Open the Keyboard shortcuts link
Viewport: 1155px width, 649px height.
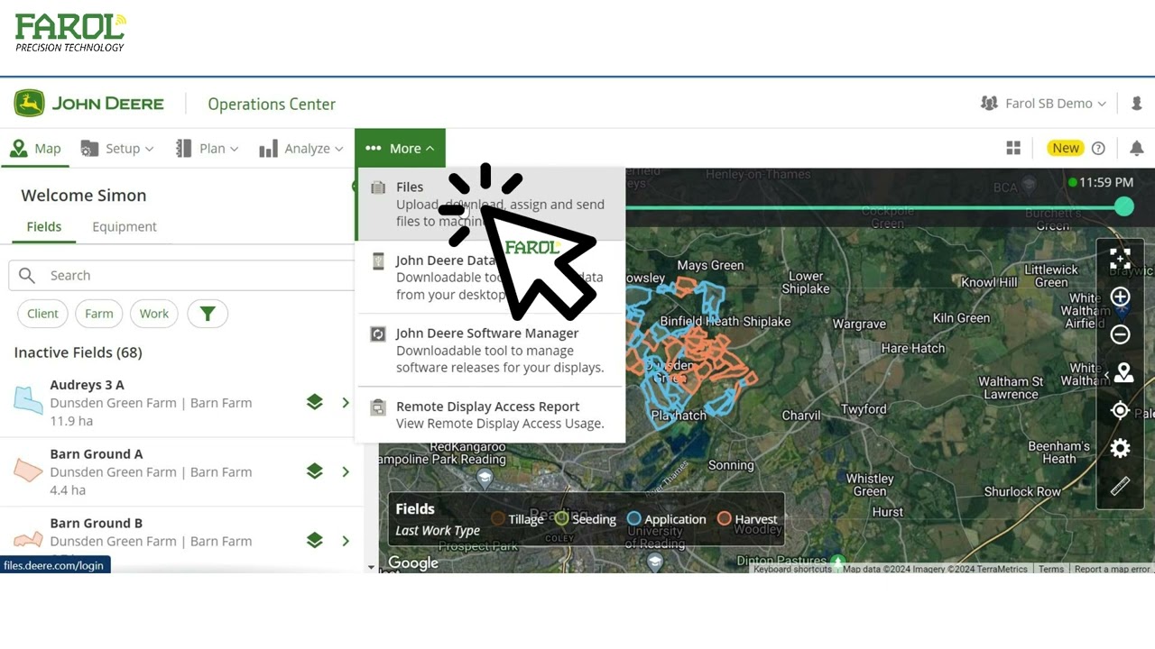click(x=793, y=569)
